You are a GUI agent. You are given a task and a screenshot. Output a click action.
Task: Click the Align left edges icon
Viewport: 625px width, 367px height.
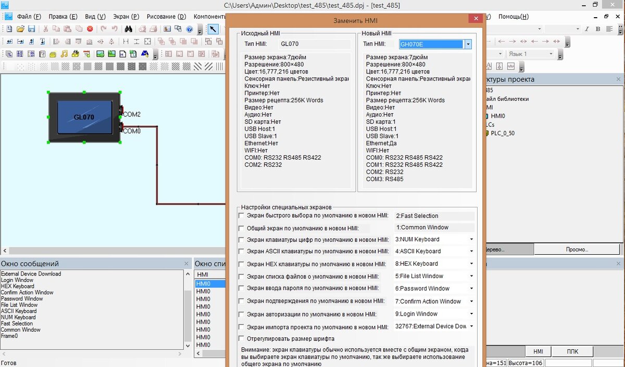56,41
